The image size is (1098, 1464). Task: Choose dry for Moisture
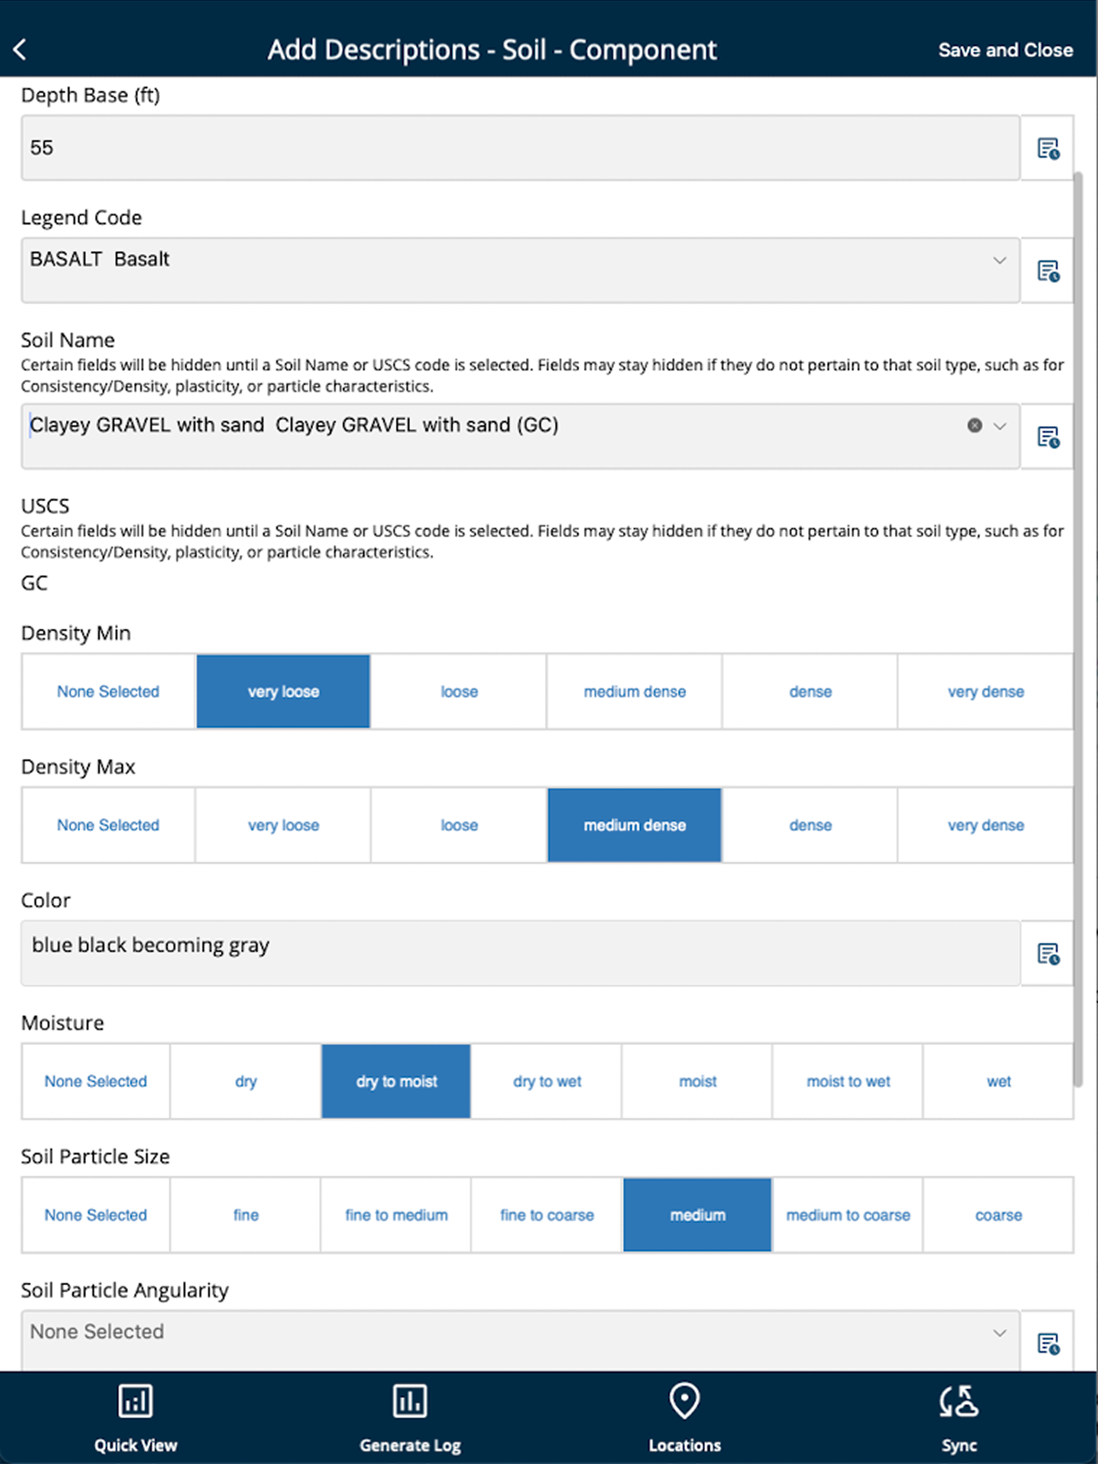click(x=246, y=1082)
